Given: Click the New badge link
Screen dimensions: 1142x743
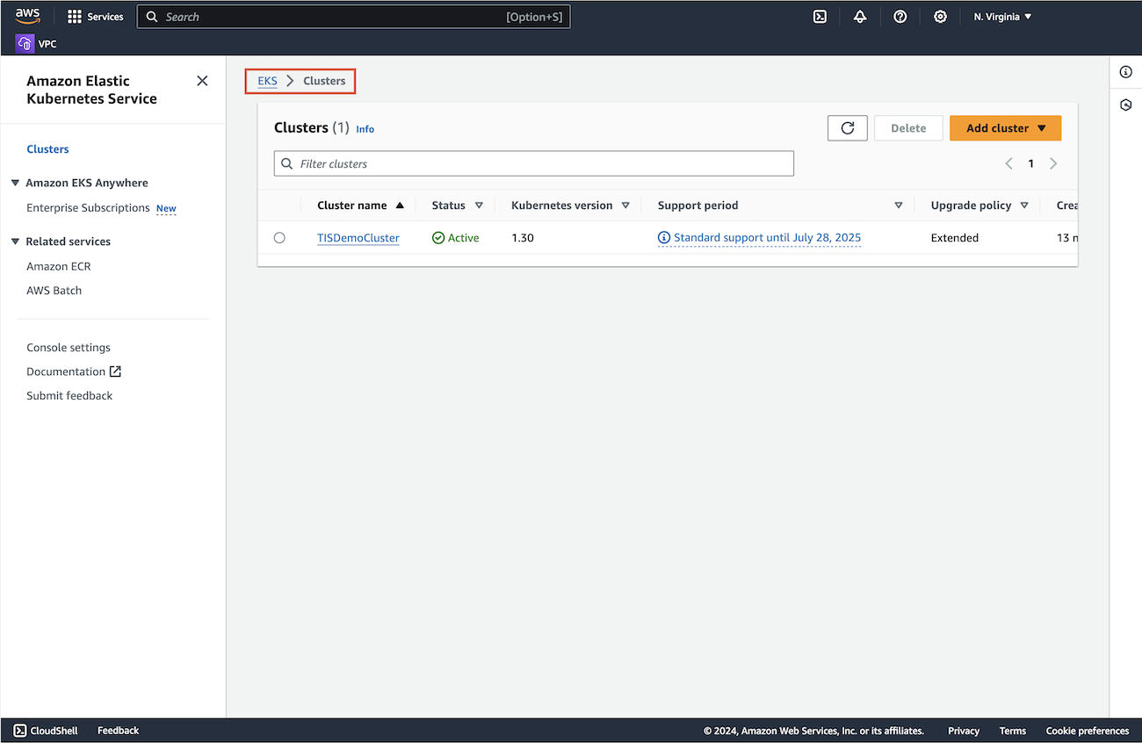Looking at the screenshot, I should (x=166, y=209).
